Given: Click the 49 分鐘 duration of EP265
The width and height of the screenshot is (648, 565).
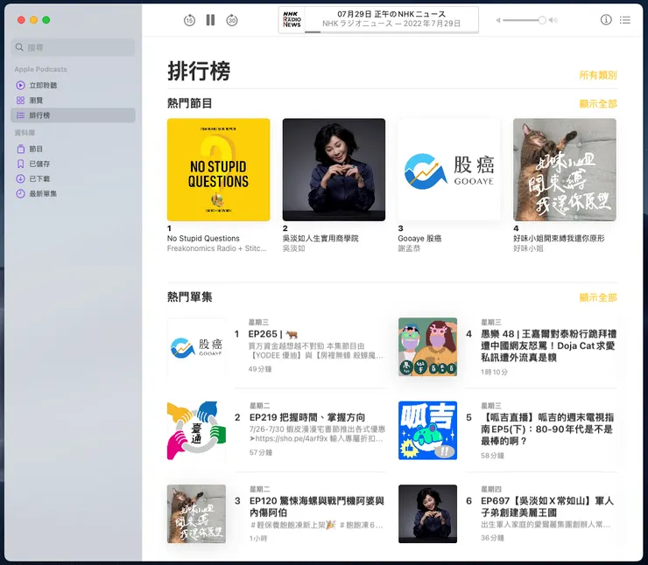Looking at the screenshot, I should click(260, 369).
